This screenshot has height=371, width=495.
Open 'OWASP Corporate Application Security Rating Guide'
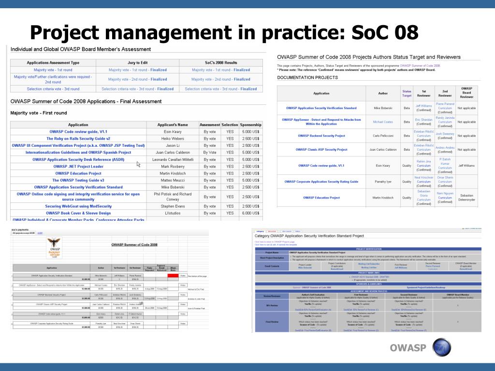click(x=321, y=182)
